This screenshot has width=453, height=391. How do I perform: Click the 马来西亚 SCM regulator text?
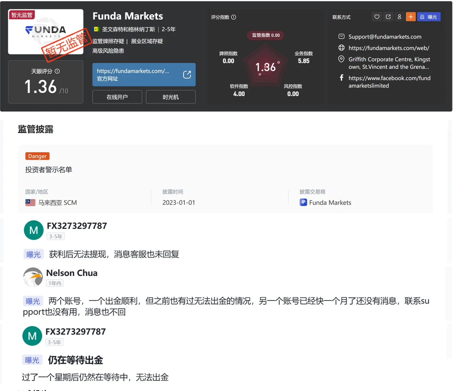[x=58, y=202]
